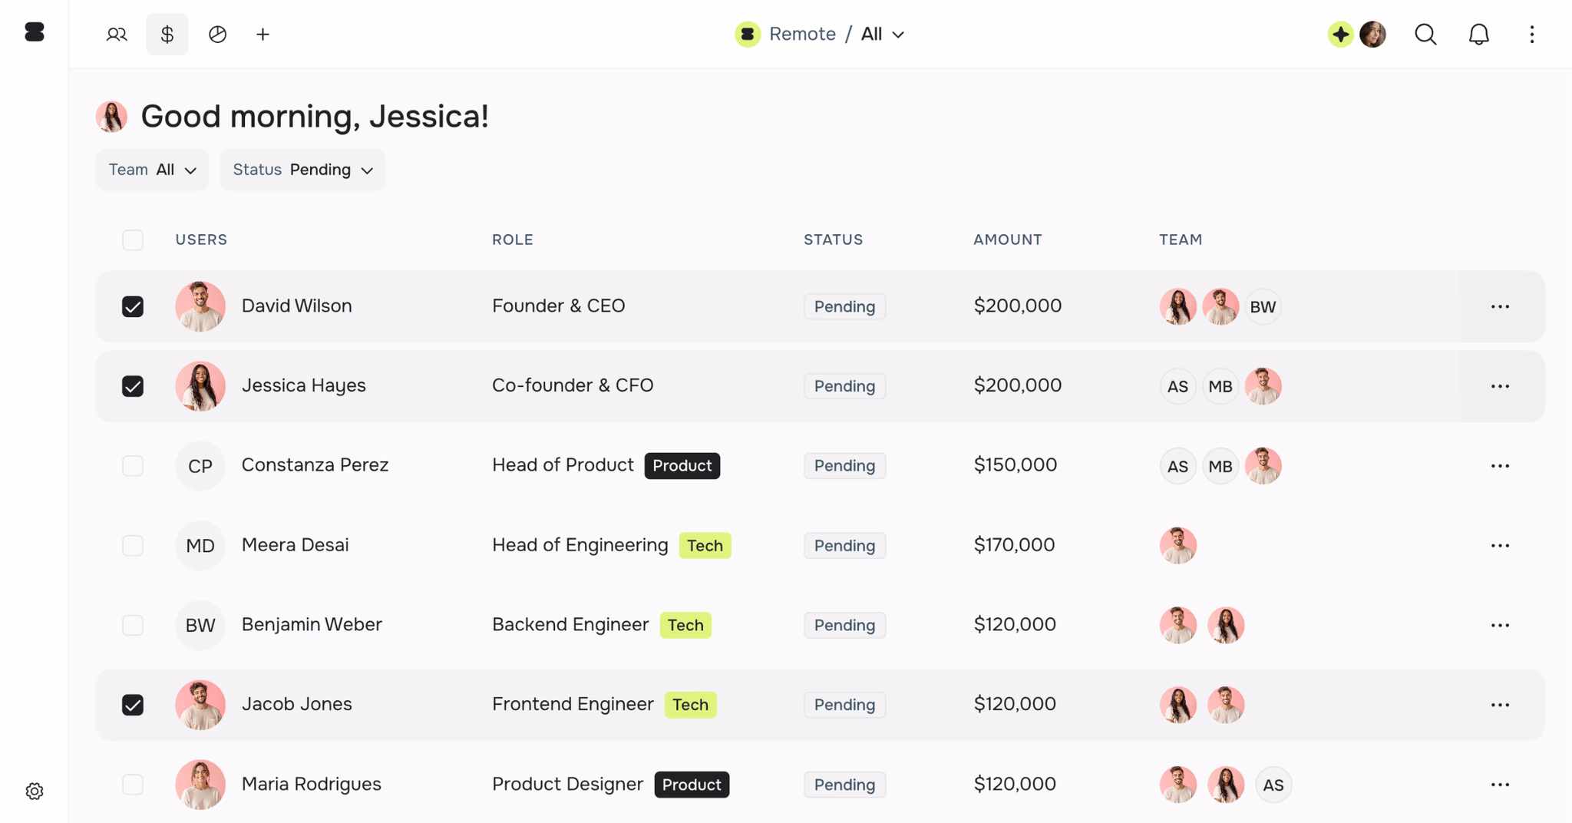Select the dollar payroll icon
Screen dimensions: 1572x823
pos(167,34)
